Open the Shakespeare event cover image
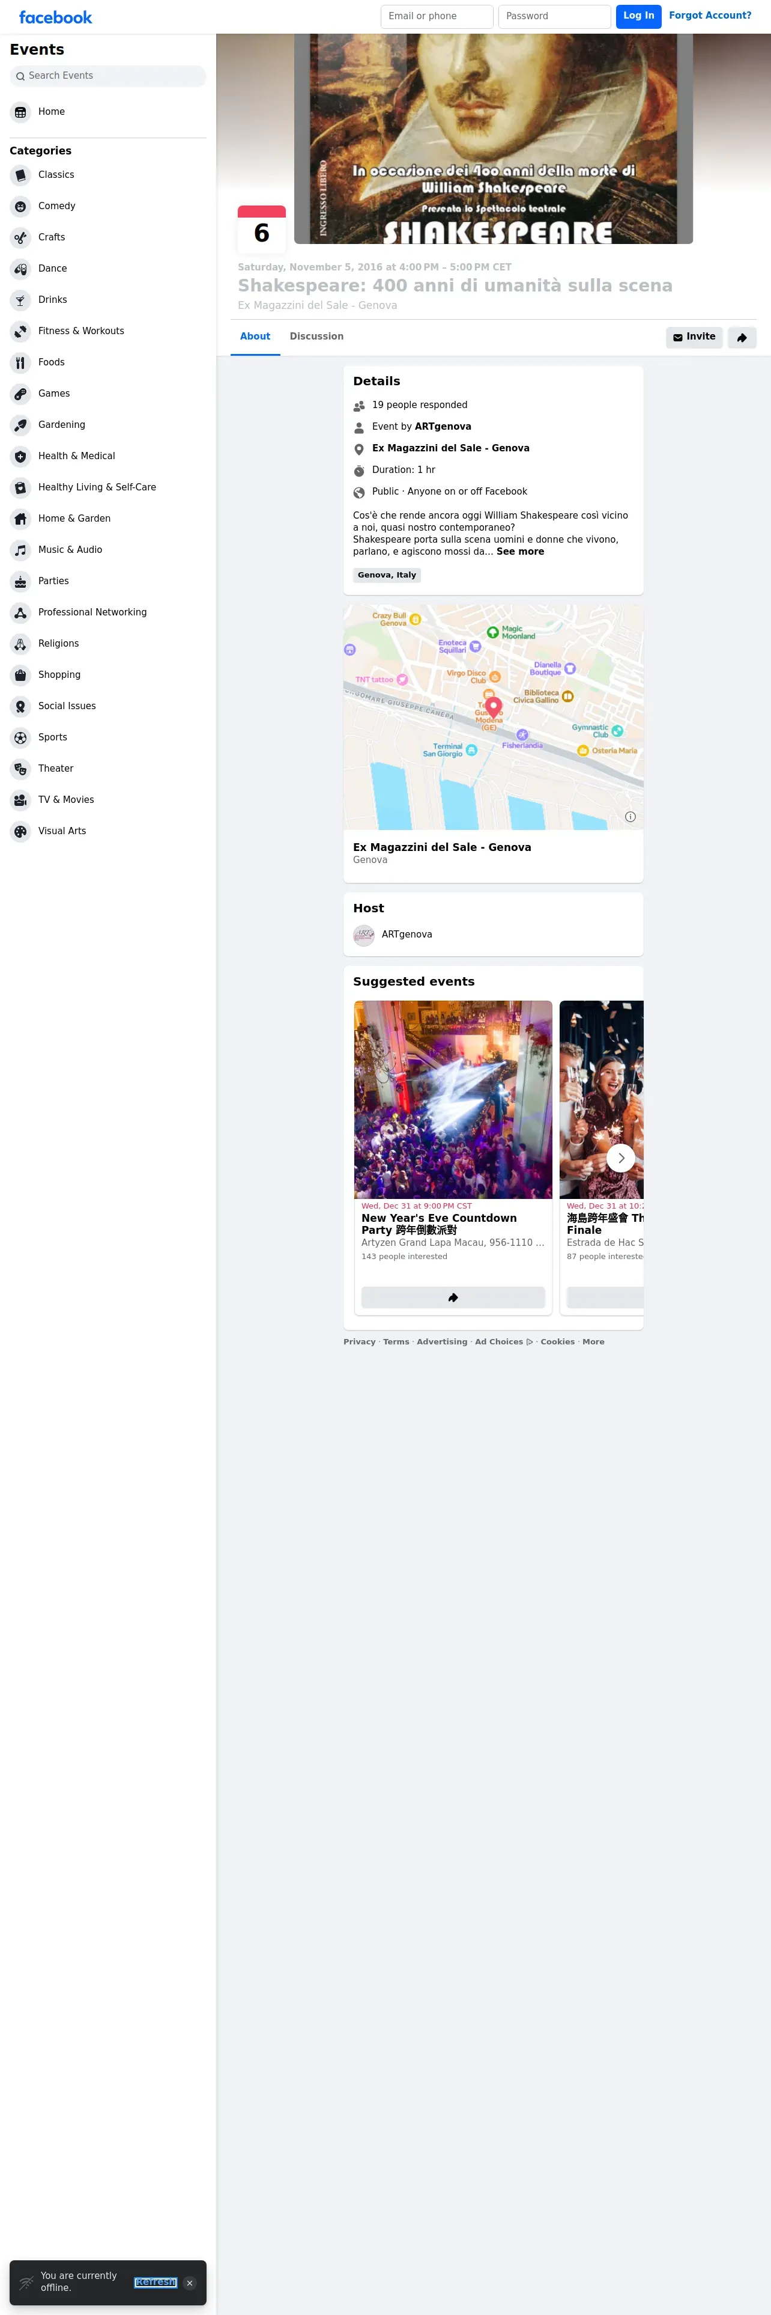Viewport: 771px width, 2315px height. (x=494, y=139)
